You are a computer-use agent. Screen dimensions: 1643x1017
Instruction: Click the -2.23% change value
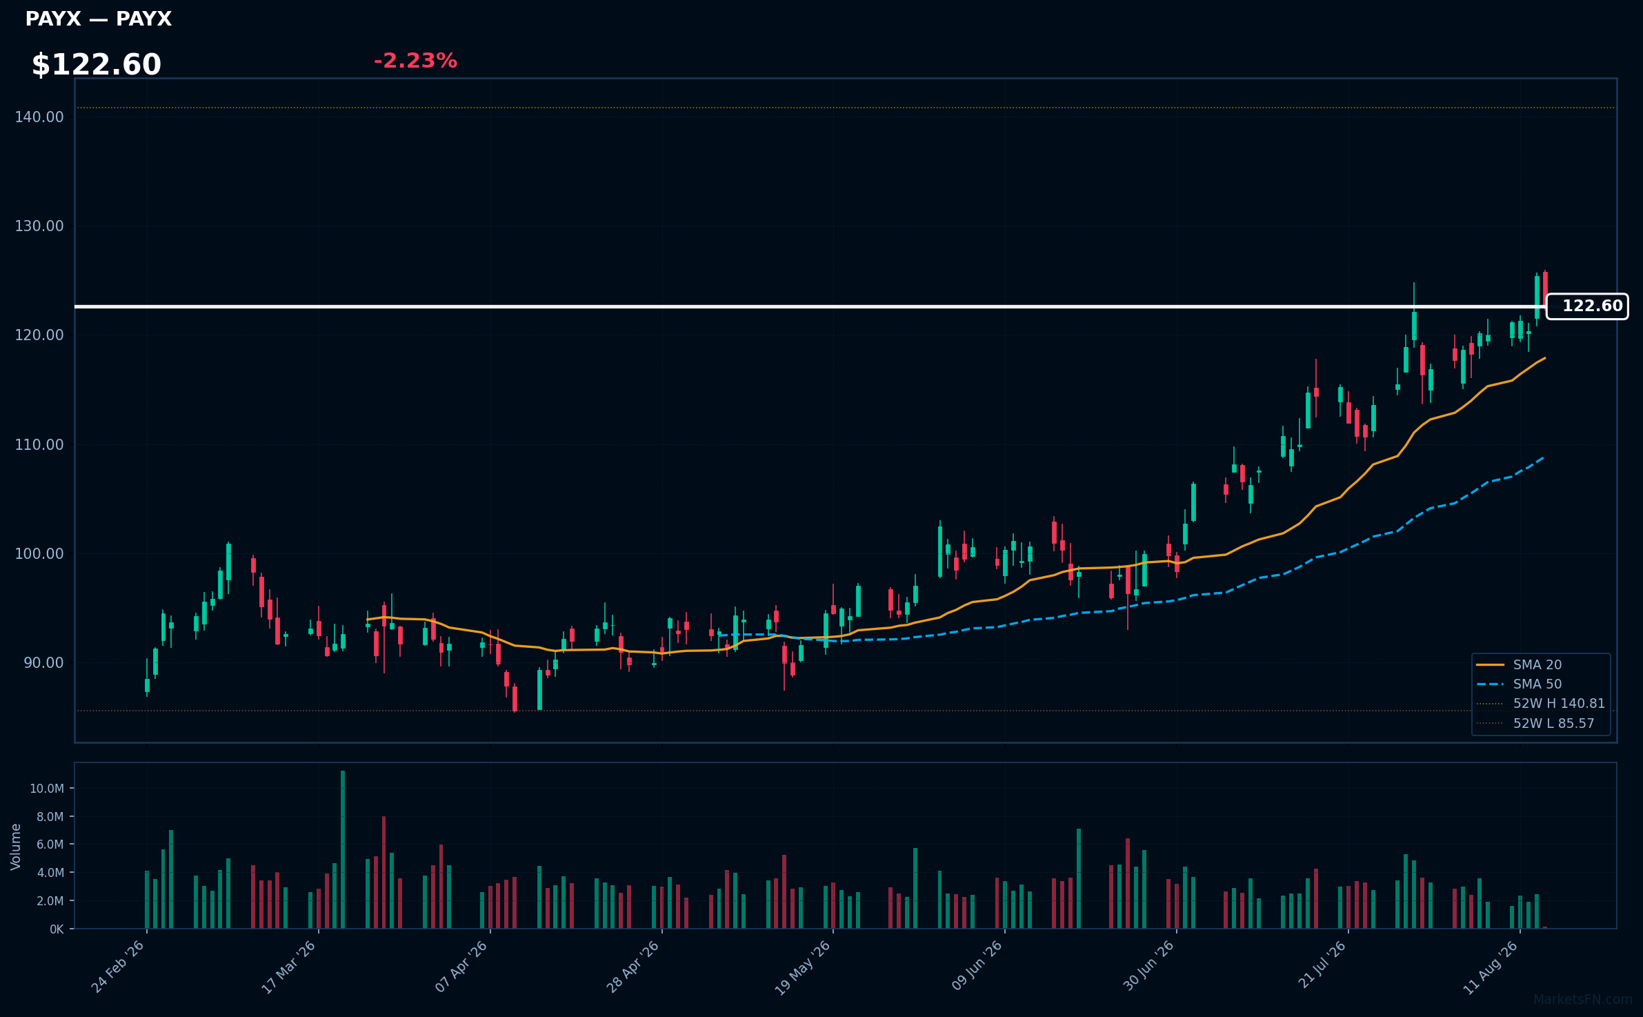[415, 61]
